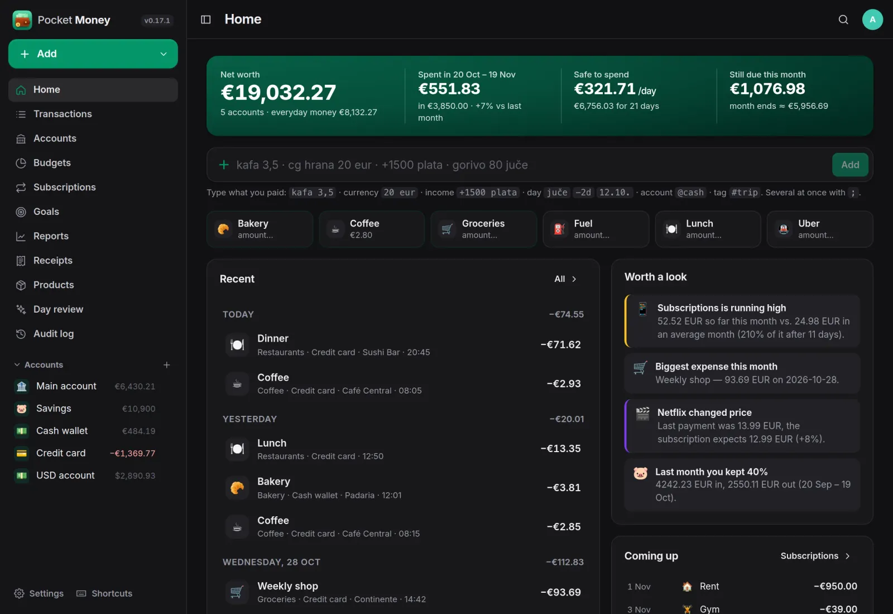Open Shortcuts at sidebar bottom

[x=104, y=593]
